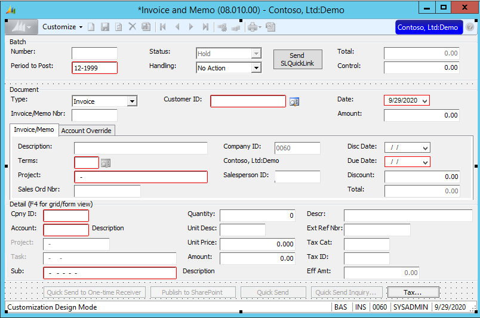Click the detail Account field

coord(66,230)
